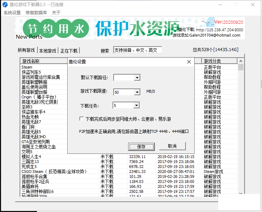Image resolution: width=262 pixels, height=212 pixels.
Task: Click the Ver:20200820 version text
Action: 229,22
